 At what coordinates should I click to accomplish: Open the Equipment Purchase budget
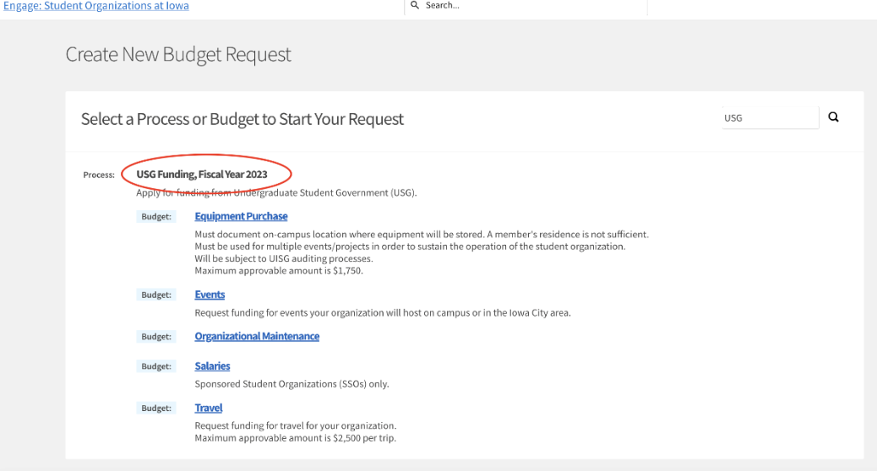(241, 216)
